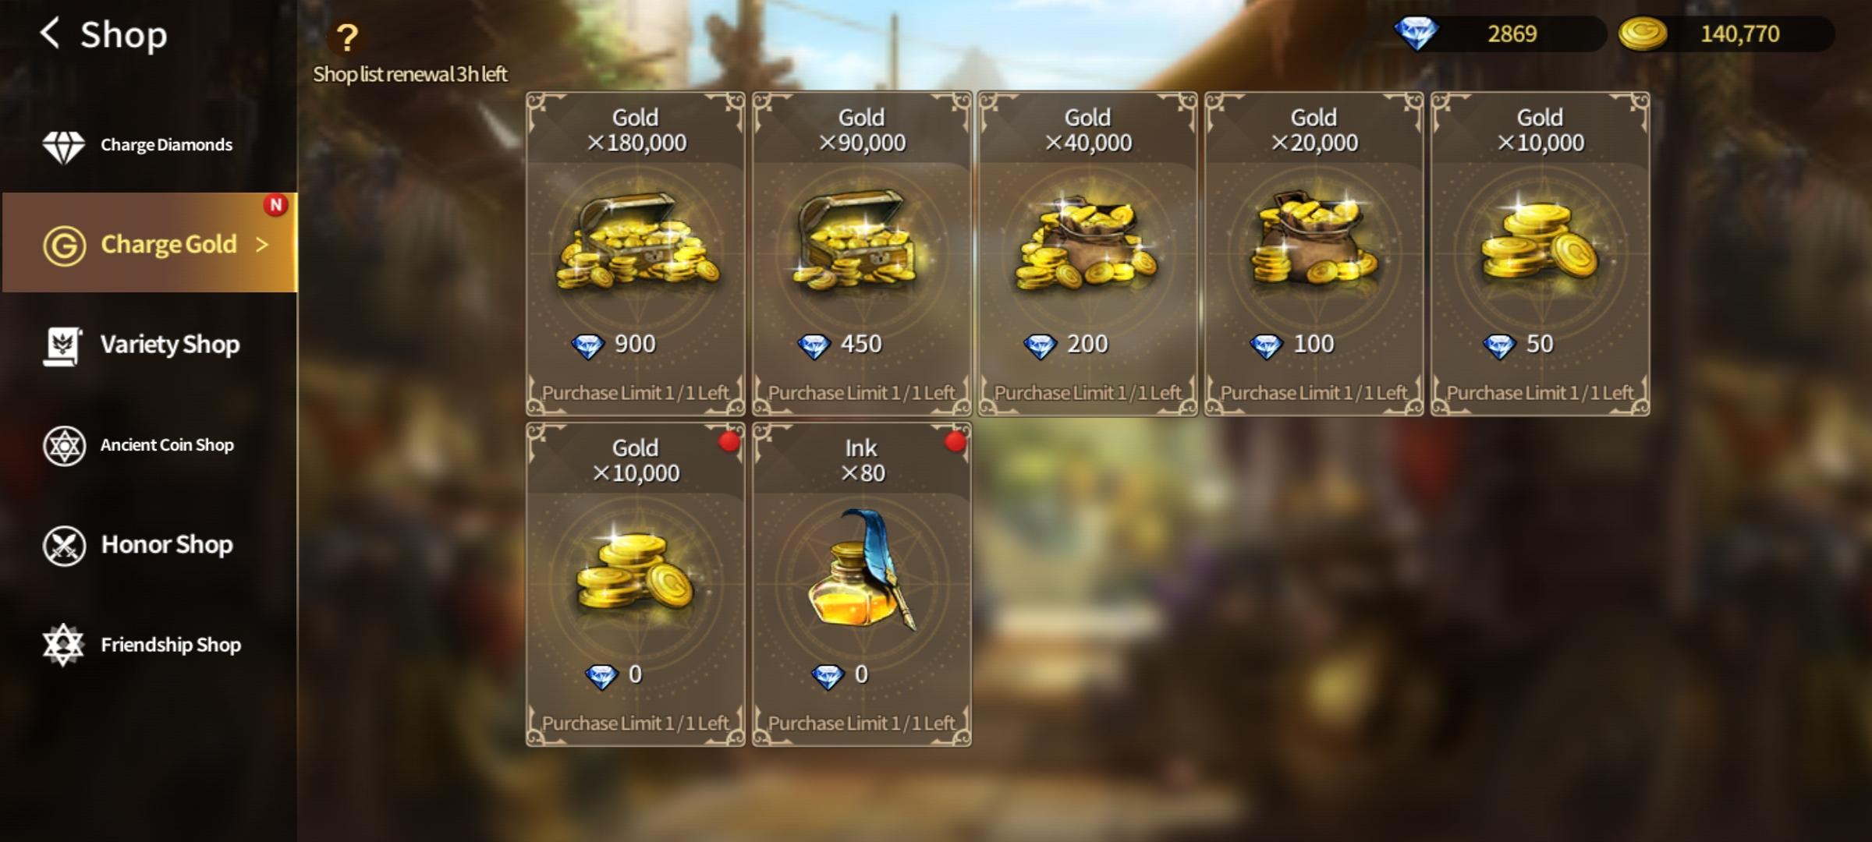Go back using the Shop arrow
The image size is (1872, 842).
50,34
